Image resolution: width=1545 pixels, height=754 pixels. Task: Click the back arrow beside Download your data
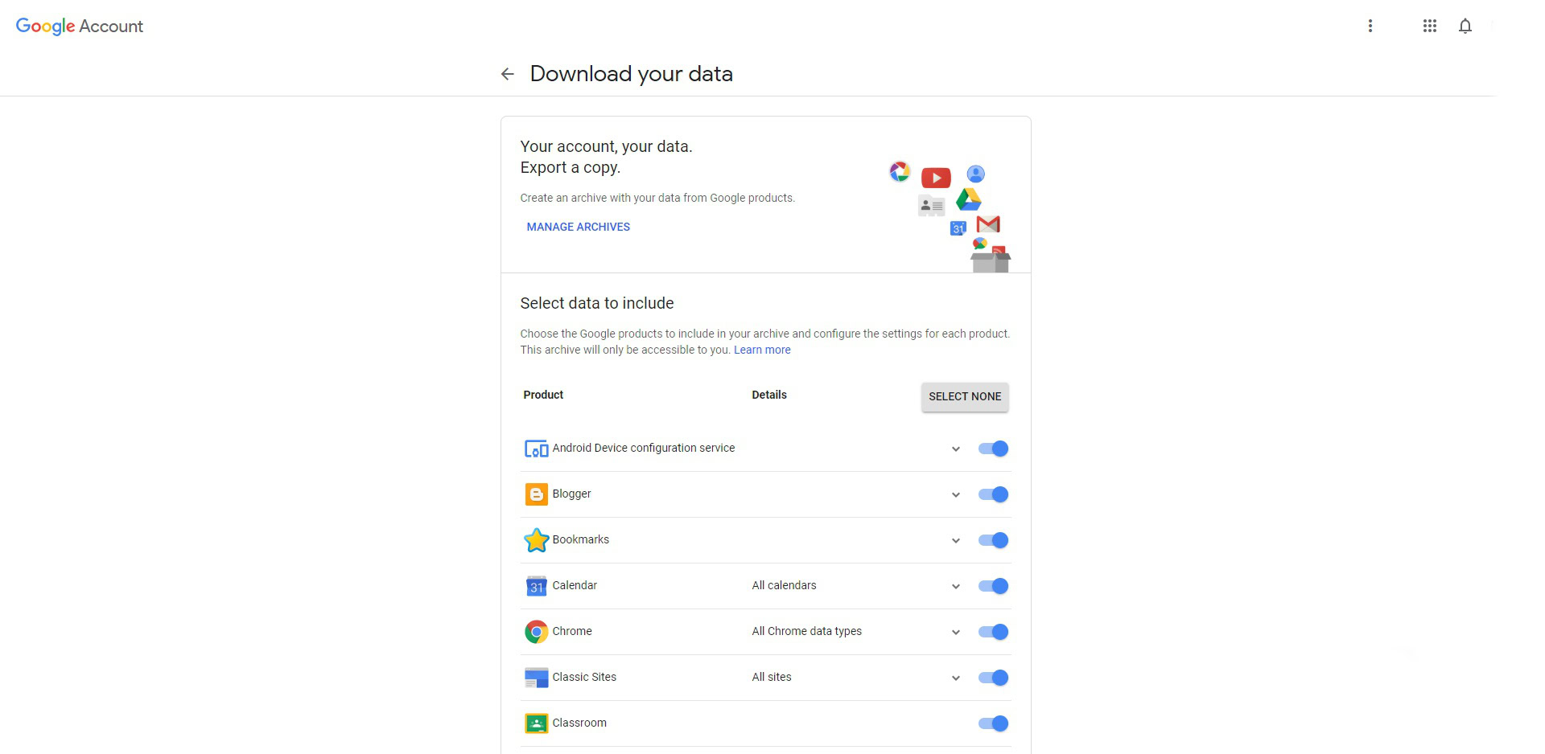point(507,74)
